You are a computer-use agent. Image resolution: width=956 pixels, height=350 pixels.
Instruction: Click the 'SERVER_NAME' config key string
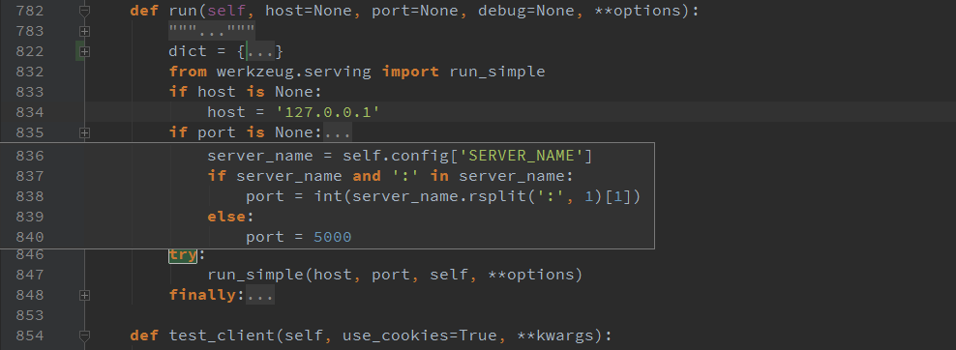pyautogui.click(x=522, y=156)
